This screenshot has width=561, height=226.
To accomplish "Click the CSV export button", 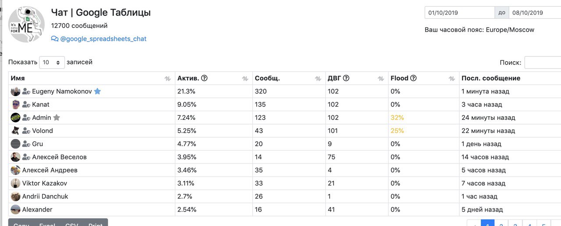I will [71, 224].
